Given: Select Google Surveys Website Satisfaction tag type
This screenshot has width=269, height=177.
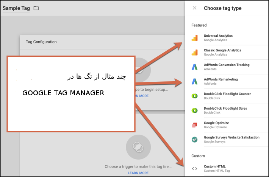Looking at the screenshot, I should [x=227, y=140].
